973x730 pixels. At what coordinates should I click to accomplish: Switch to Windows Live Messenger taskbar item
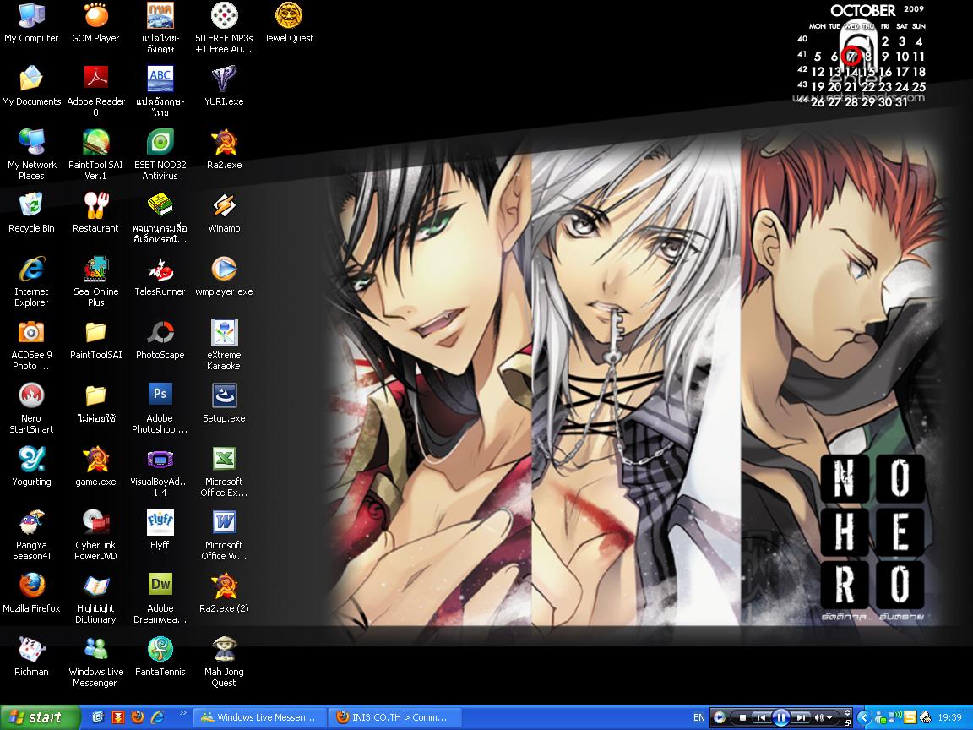pos(258,717)
